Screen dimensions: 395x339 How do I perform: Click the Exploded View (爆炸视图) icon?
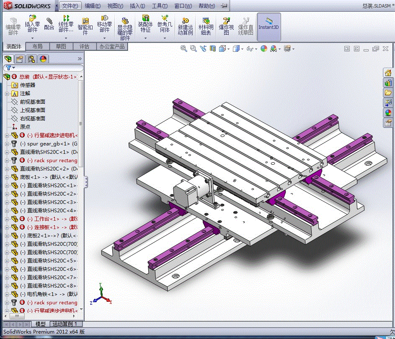click(226, 26)
